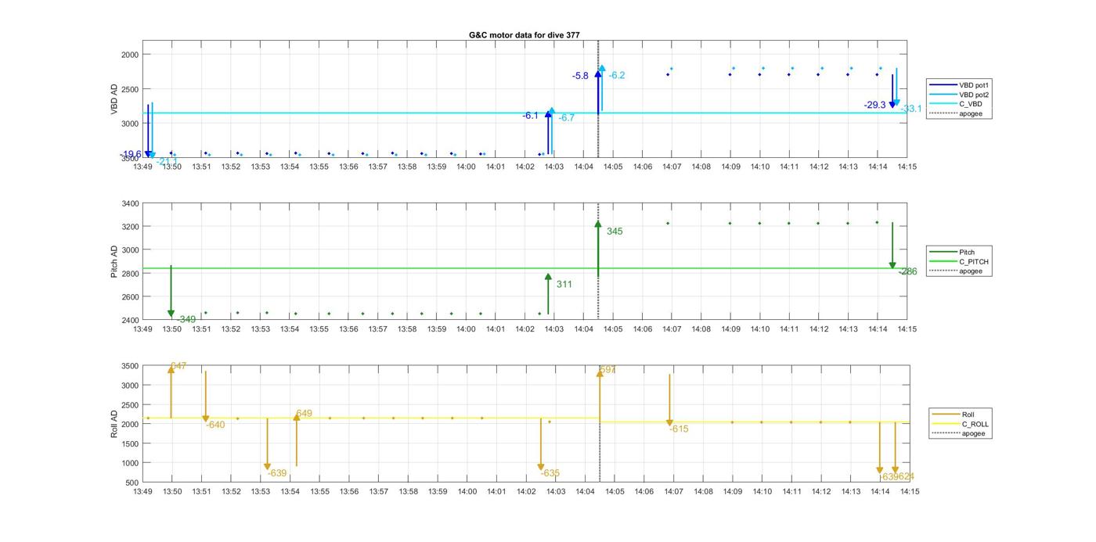Click the "-349" pitch data label
Screen dimensions: 1096x542
pos(186,320)
